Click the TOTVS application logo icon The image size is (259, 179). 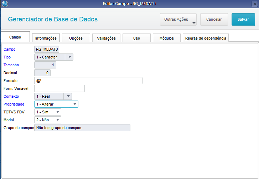[5, 4]
